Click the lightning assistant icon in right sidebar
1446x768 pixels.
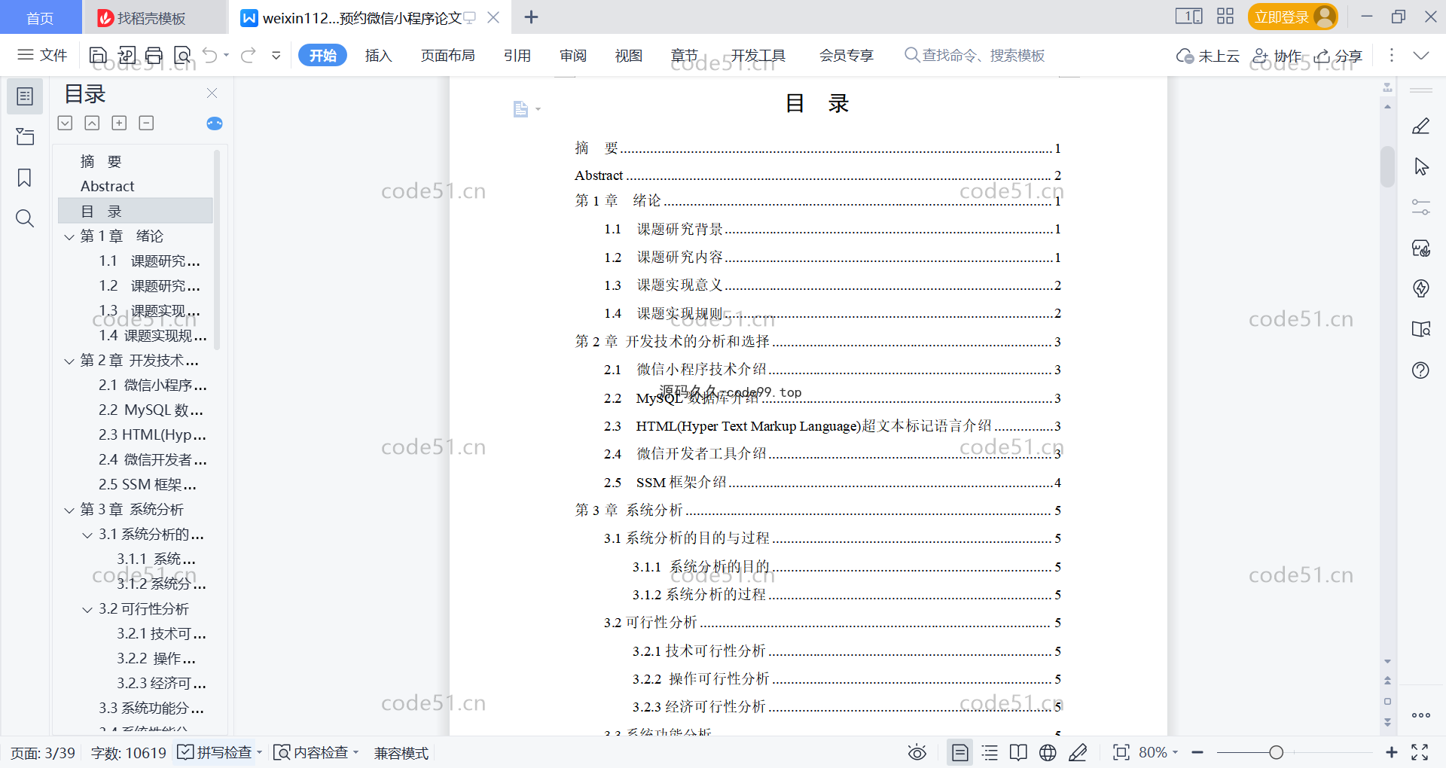point(1420,288)
